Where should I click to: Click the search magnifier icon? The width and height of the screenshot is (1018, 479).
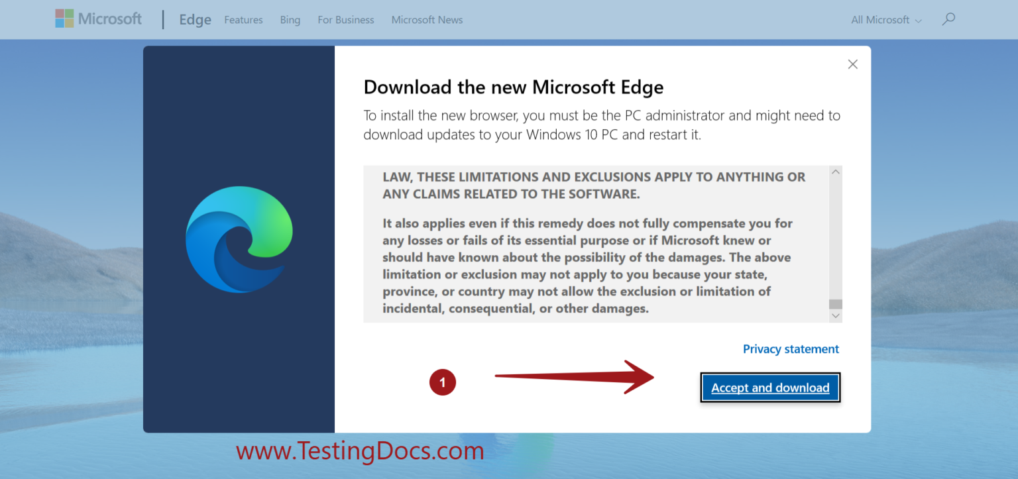948,19
